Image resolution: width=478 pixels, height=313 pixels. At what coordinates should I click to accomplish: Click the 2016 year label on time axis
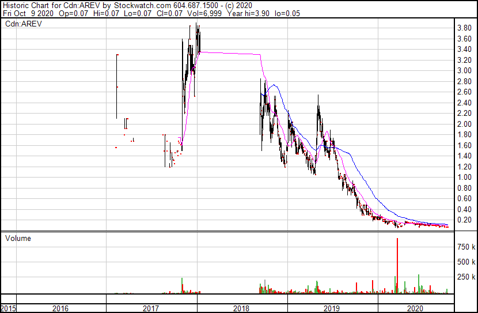point(60,308)
